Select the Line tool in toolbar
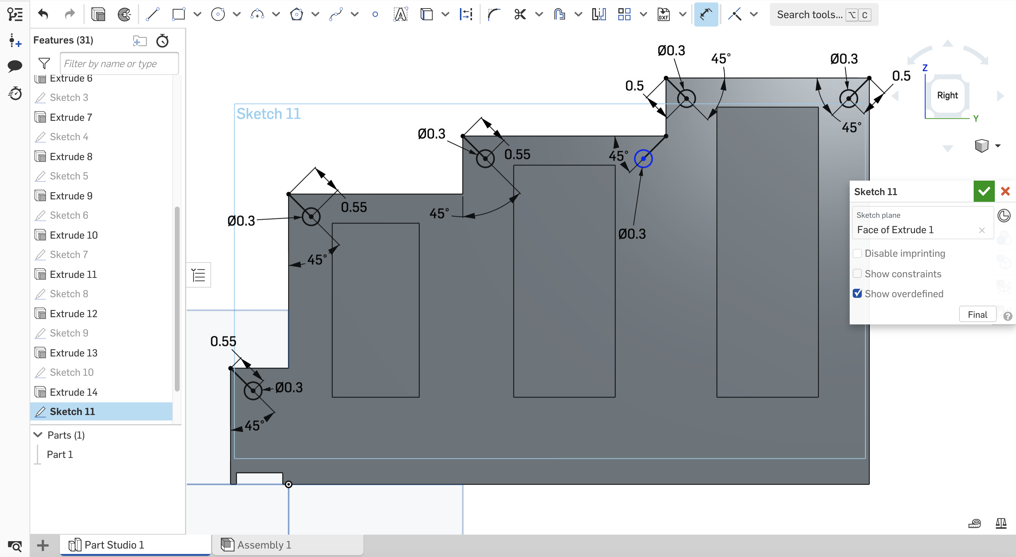This screenshot has width=1016, height=557. click(x=152, y=14)
